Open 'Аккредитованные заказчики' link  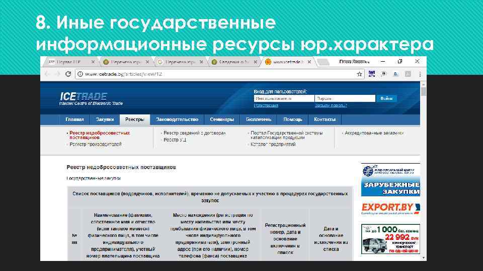(x=374, y=133)
